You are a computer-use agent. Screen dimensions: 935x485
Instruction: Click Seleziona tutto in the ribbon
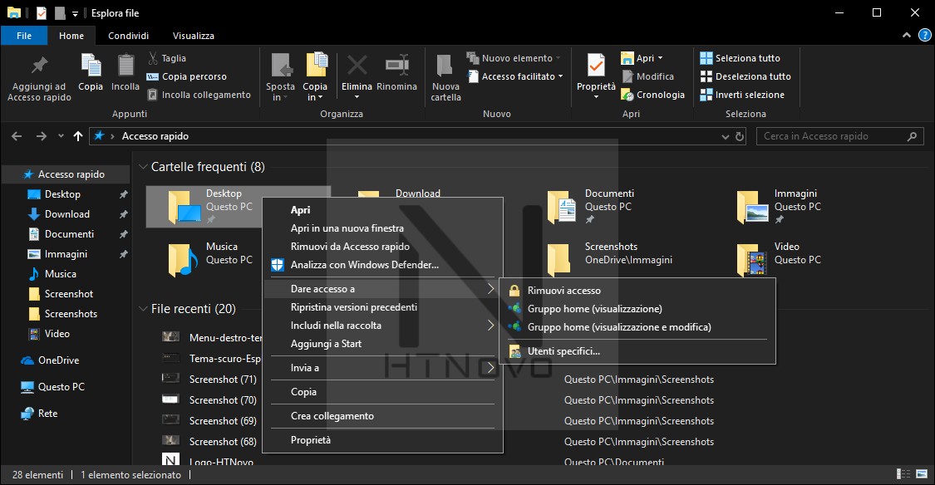pyautogui.click(x=739, y=57)
